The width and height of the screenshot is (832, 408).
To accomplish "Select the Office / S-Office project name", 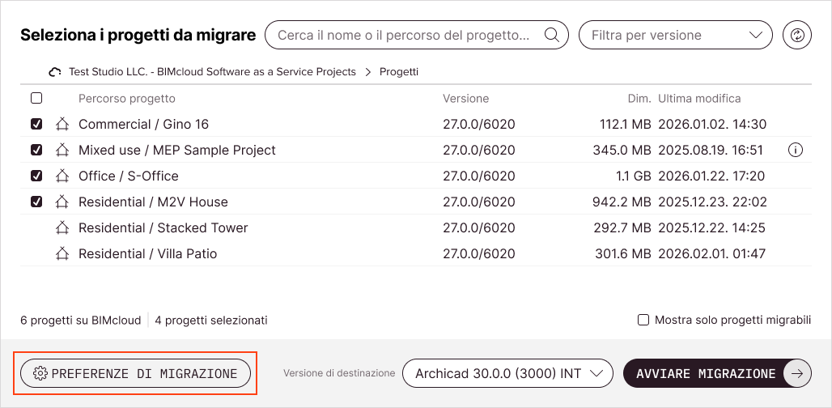I will pyautogui.click(x=129, y=176).
